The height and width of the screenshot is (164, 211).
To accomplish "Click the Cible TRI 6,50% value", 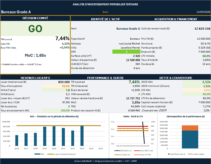I will tap(66, 44).
